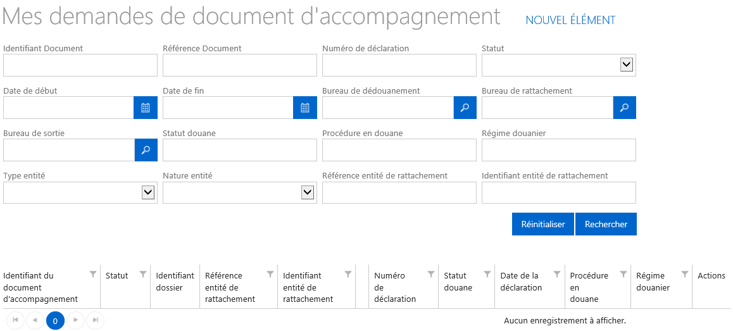Click the Bureau de rattachement lookup magnifier

pyautogui.click(x=625, y=108)
